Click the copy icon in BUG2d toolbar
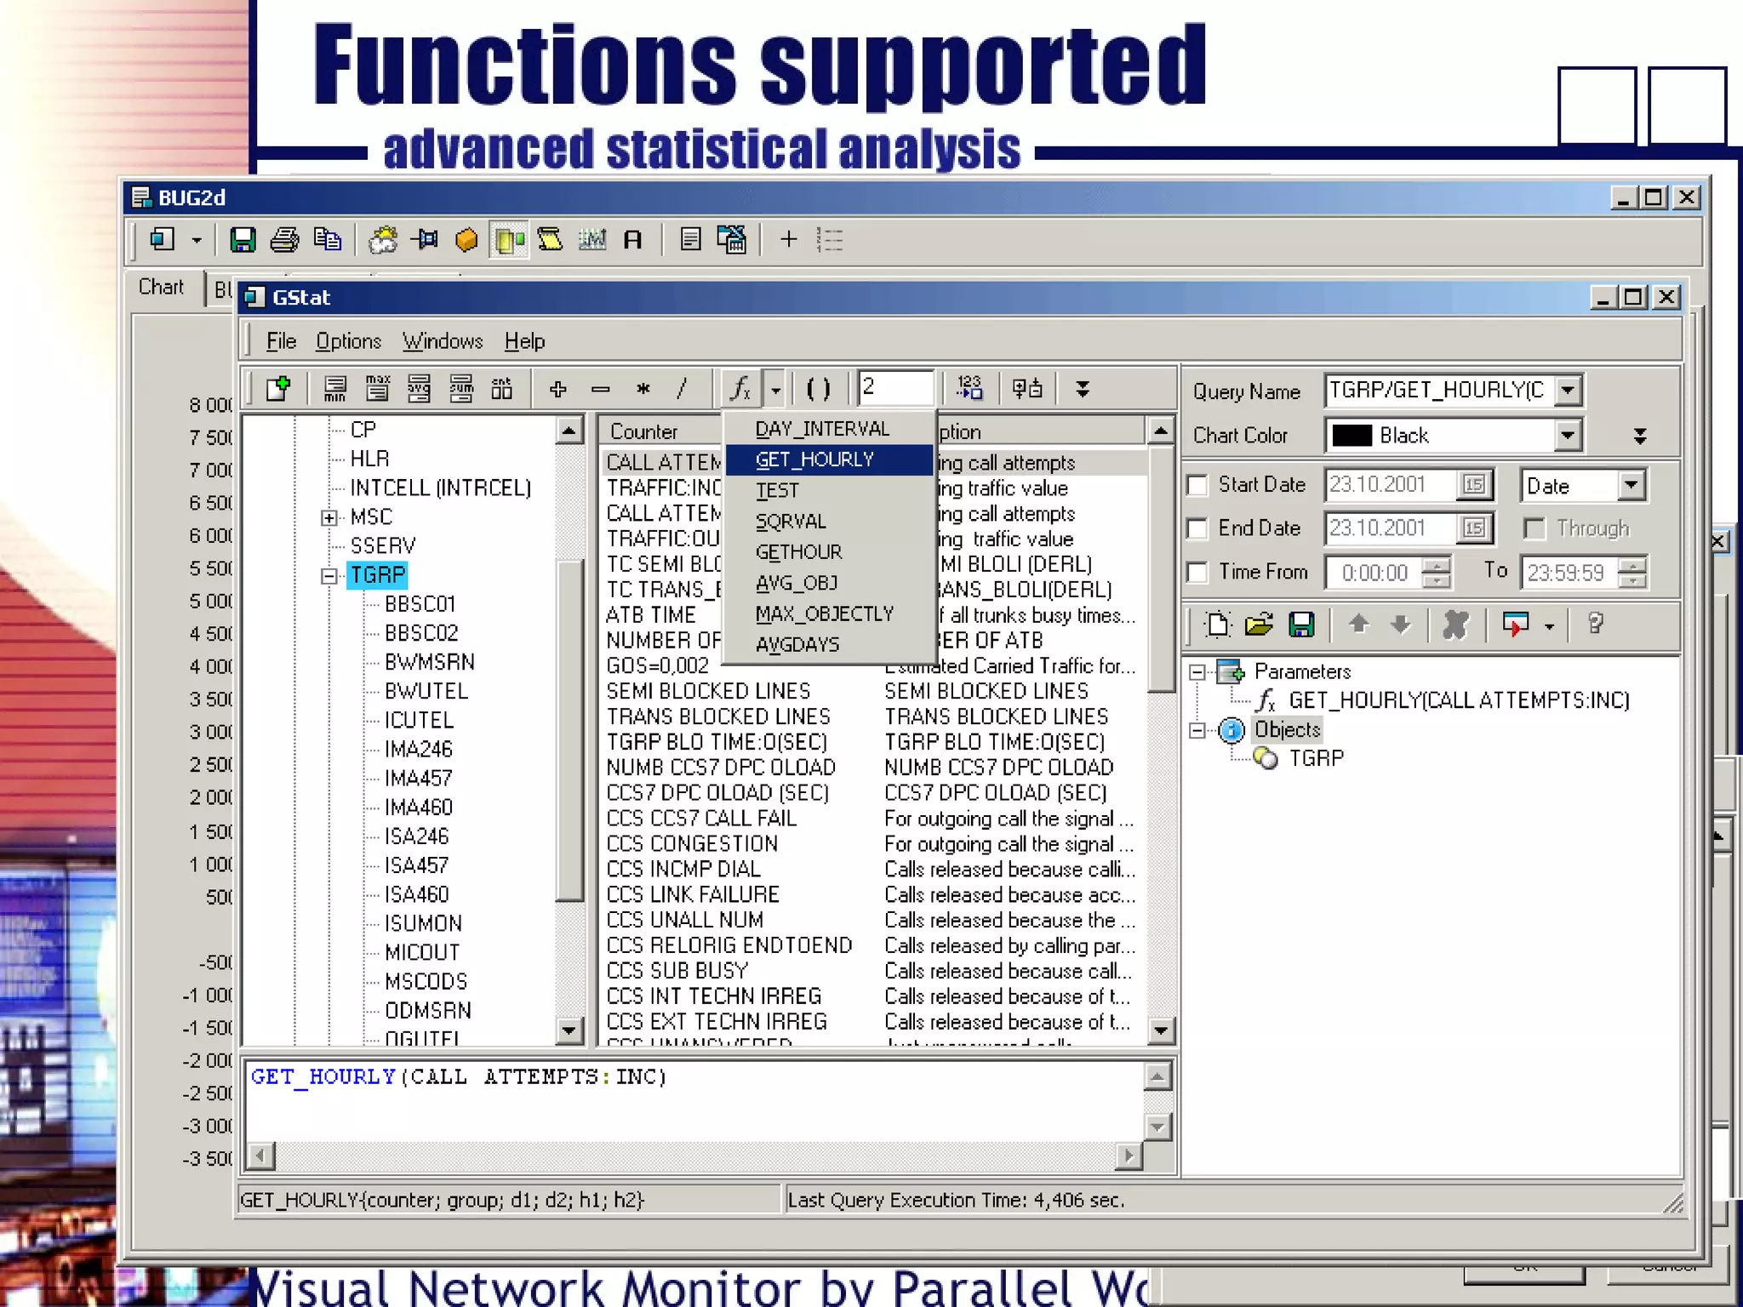 pyautogui.click(x=328, y=240)
